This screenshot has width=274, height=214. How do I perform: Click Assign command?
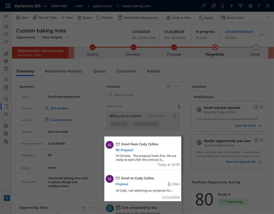[206, 18]
